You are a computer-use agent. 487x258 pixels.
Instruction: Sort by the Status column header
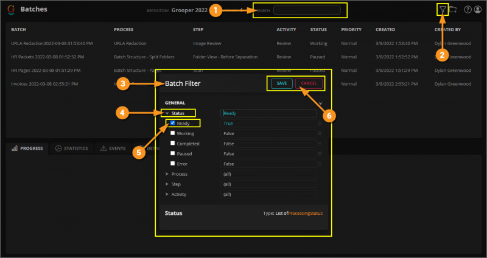pos(318,29)
